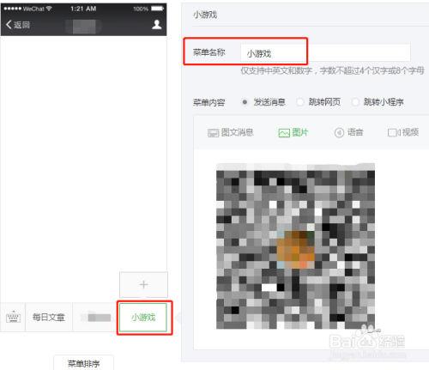This screenshot has width=429, height=370.
Task: Switch to the keyboard input icon
Action: [13, 317]
